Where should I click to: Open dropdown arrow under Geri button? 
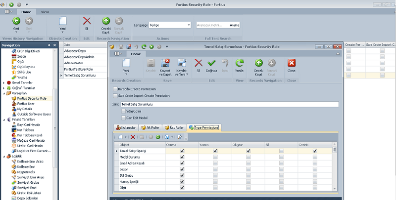[x=16, y=32]
